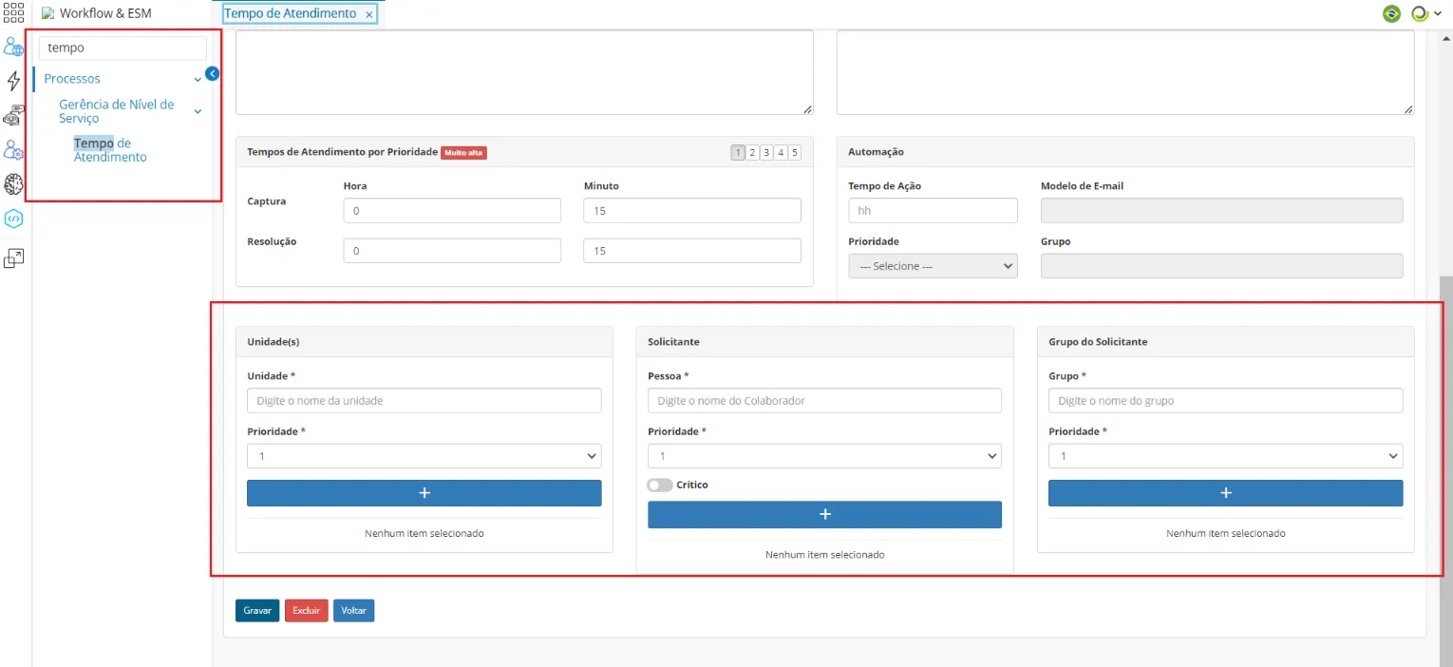
Task: Open the brain icon in sidebar
Action: tap(13, 184)
